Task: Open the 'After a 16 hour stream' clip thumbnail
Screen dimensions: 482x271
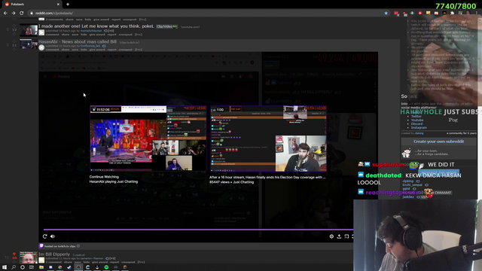Action: point(268,139)
